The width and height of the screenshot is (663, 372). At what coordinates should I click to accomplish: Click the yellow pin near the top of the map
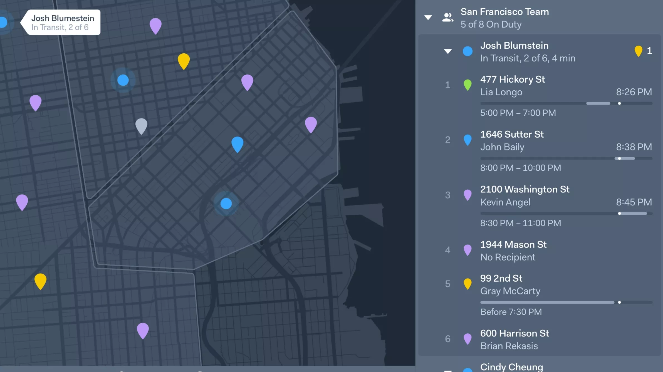183,60
